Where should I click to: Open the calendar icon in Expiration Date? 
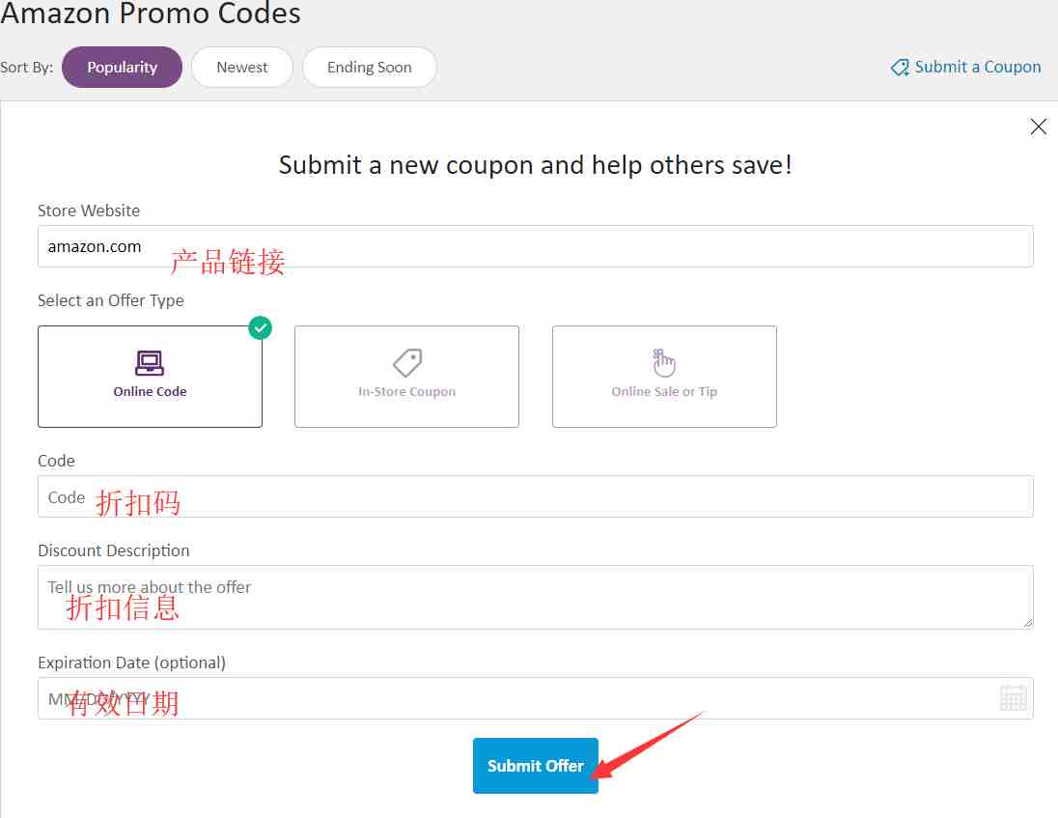1013,698
